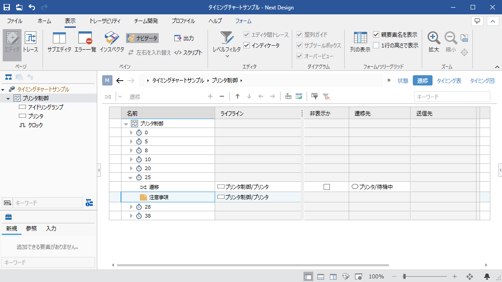Click the insert table row icon
The image size is (502, 282).
288,96
